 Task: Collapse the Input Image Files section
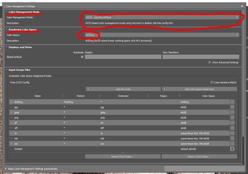(x=6, y=70)
